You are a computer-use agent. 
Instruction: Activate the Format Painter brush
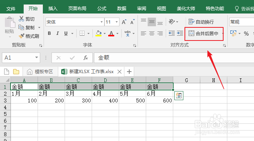(x=21, y=36)
